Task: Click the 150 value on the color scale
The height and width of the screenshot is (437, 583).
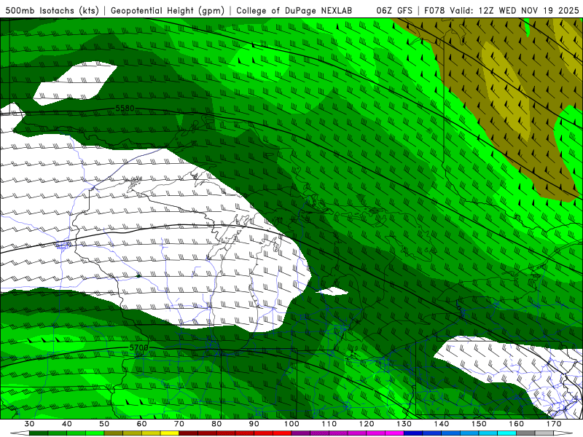Action: pos(479,424)
